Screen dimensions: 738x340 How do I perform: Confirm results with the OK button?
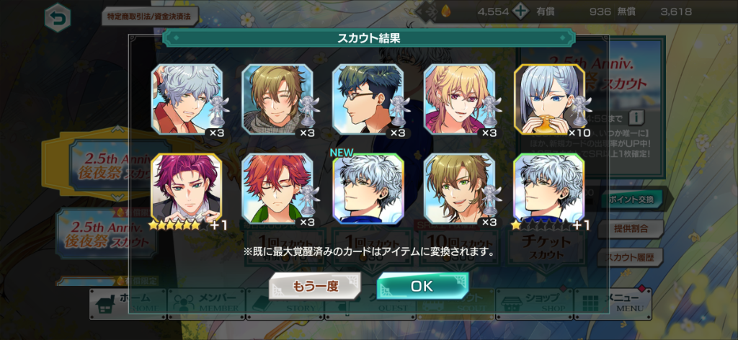(422, 286)
